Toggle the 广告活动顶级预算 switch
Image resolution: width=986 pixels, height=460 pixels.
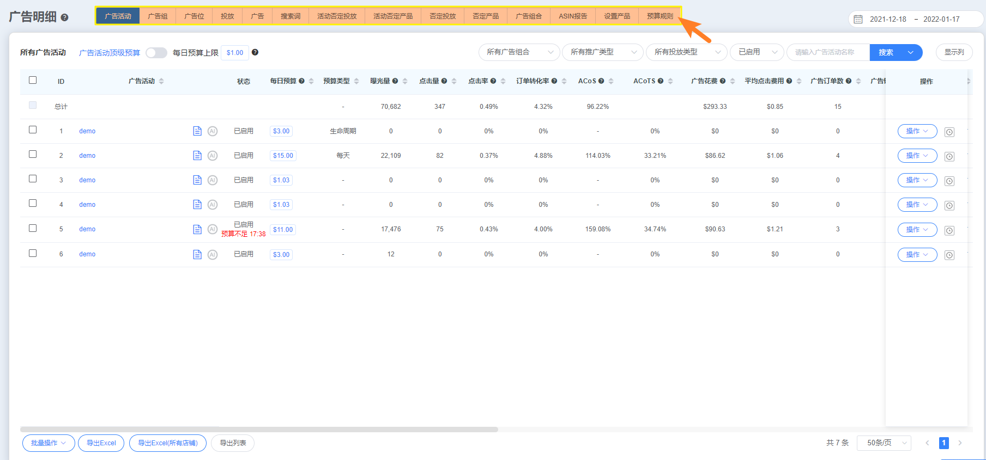[x=156, y=53]
